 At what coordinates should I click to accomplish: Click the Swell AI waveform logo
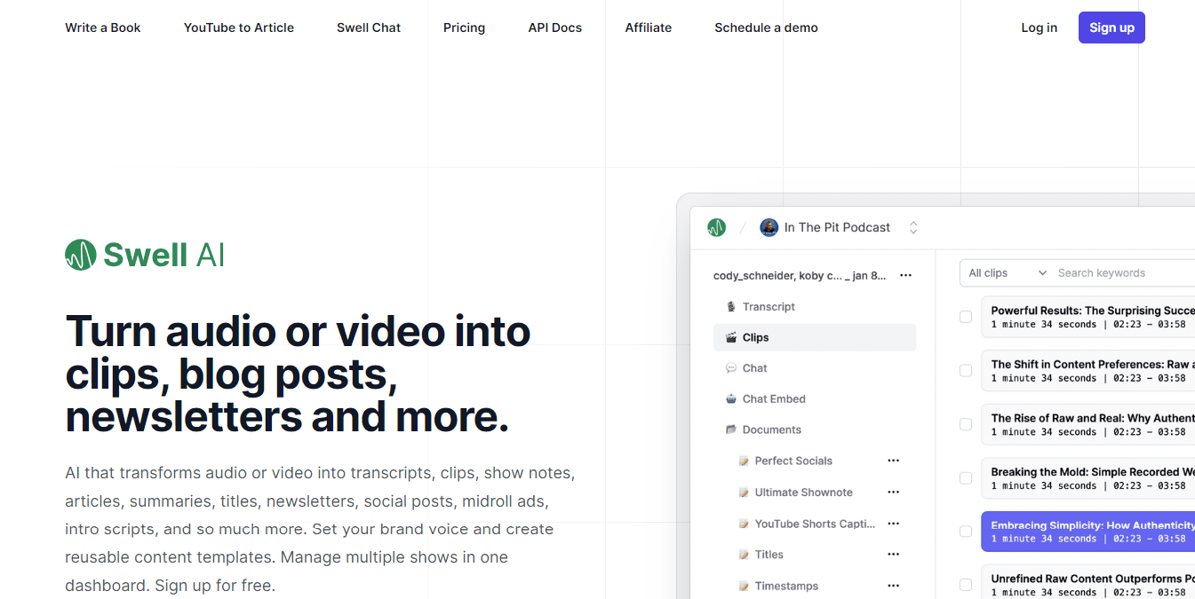pos(81,256)
